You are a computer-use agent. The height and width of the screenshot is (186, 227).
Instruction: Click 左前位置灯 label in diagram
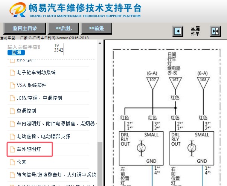pos(125,176)
